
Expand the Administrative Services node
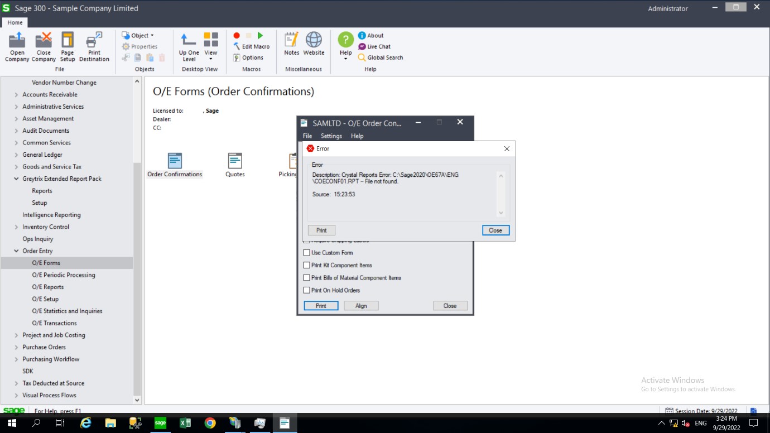(16, 107)
